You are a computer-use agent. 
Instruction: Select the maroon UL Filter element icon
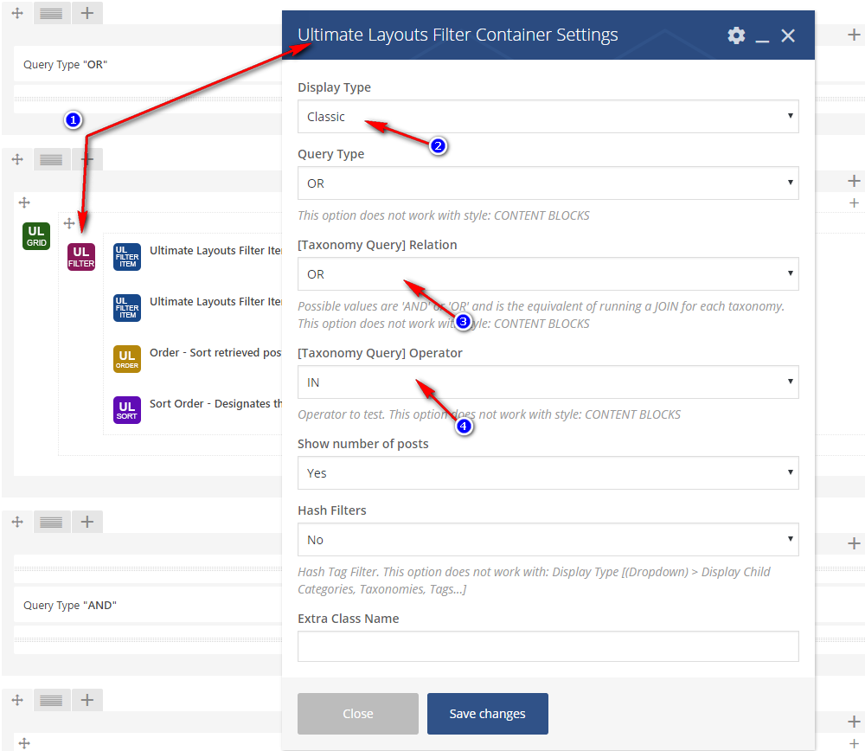[81, 257]
